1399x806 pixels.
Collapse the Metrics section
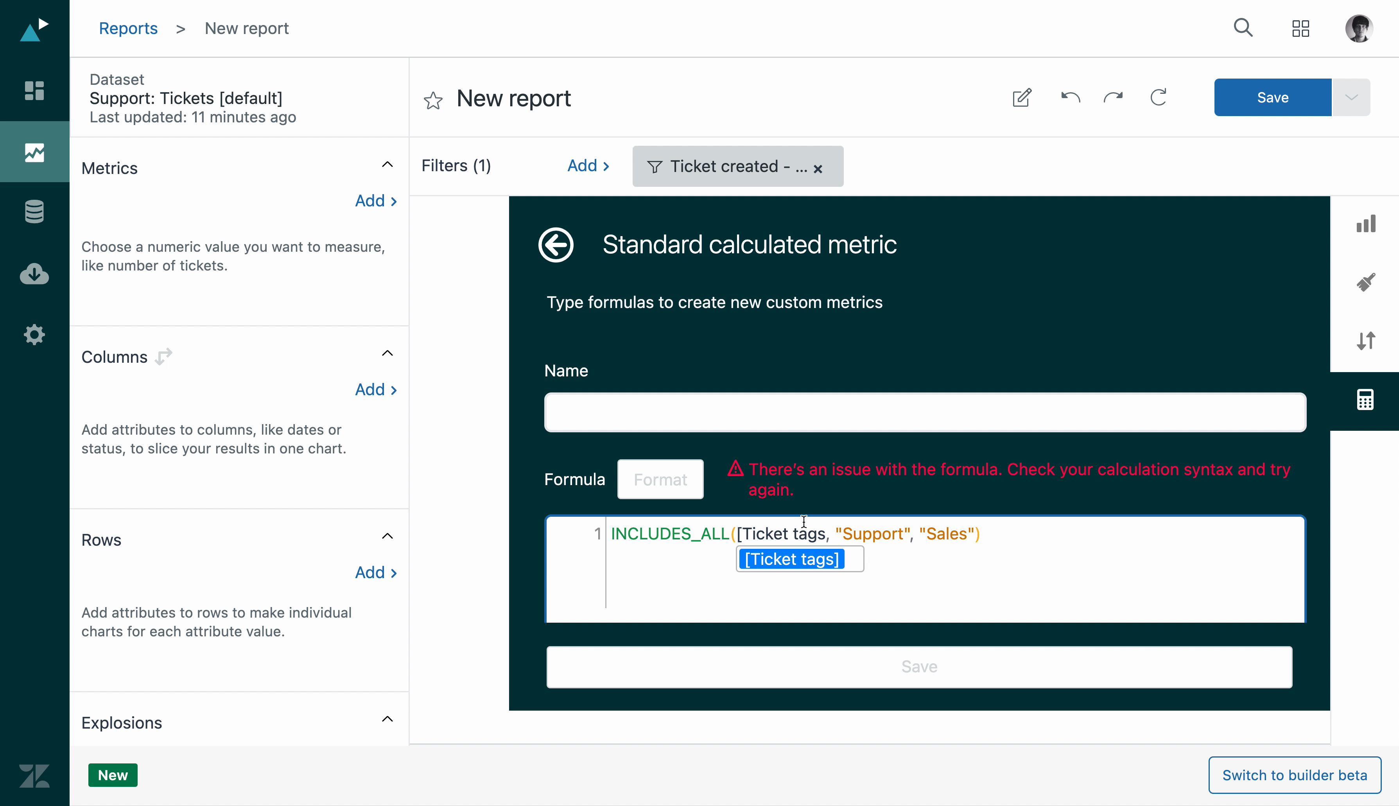point(387,164)
